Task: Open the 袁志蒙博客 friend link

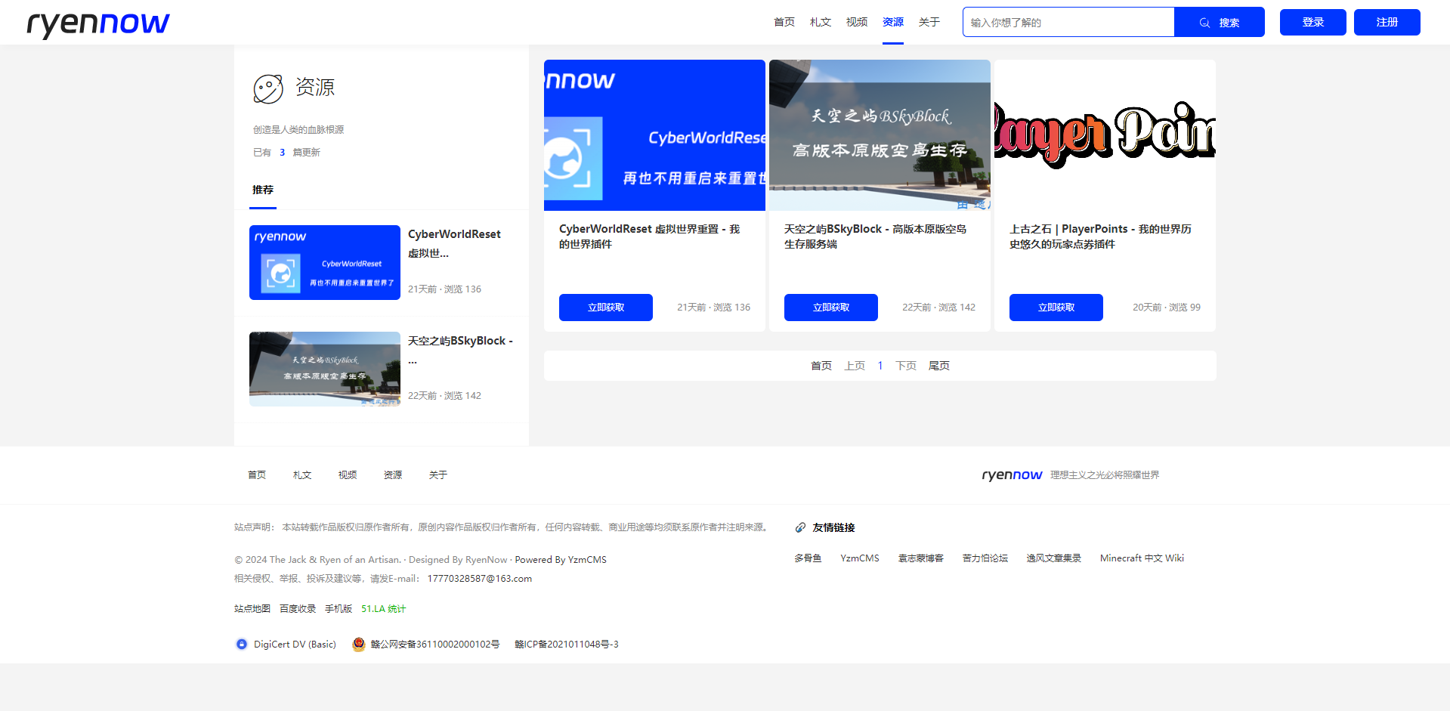Action: (x=921, y=558)
